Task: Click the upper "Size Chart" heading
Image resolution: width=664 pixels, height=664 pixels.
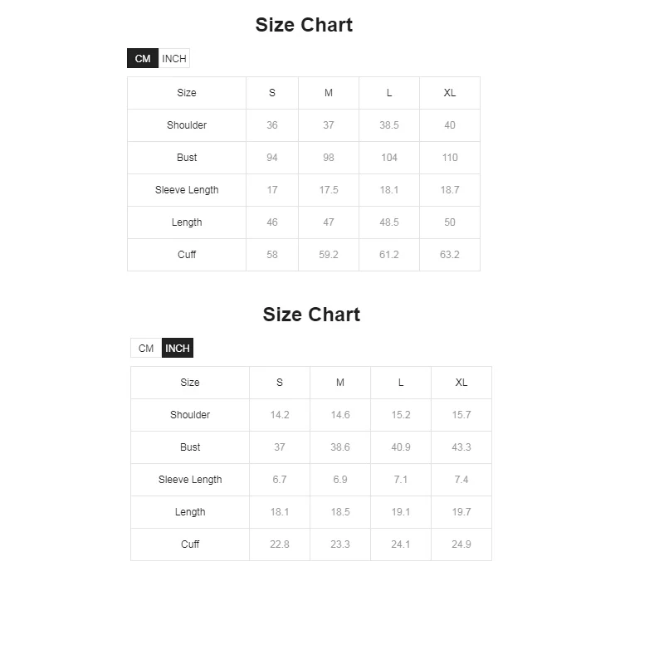Action: point(304,25)
